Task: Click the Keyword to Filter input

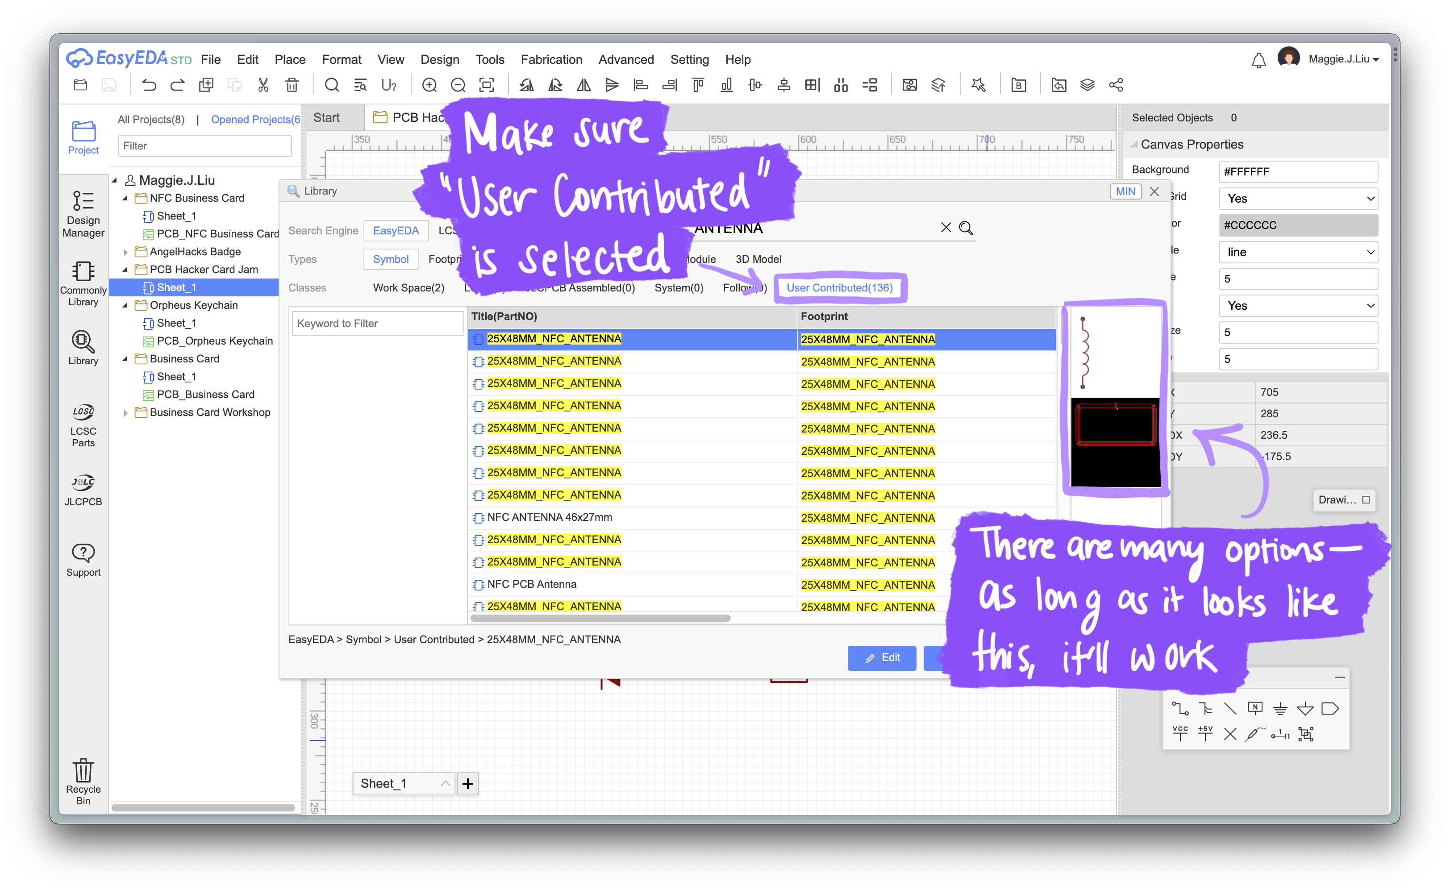Action: 377,323
